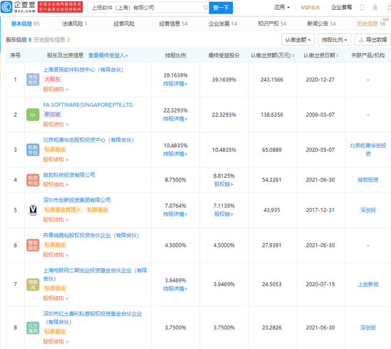
Task: Open 上海物联网二期创业投资基金 link
Action: click(95, 274)
